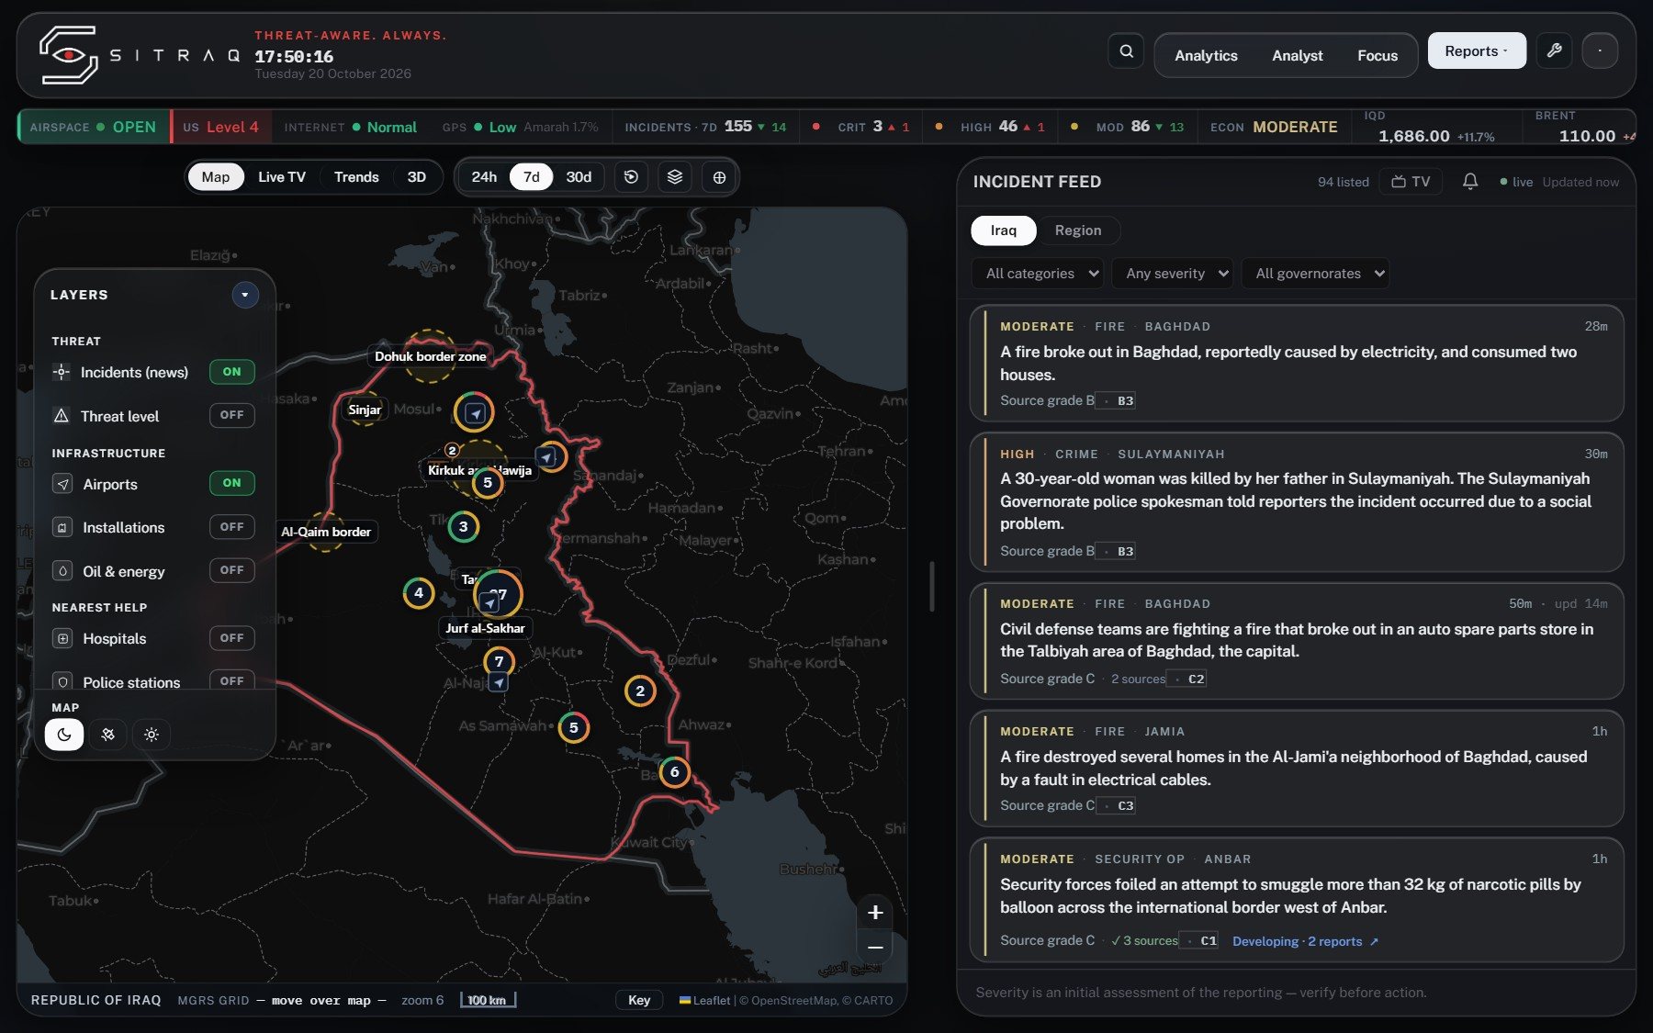Viewport: 1653px width, 1033px height.
Task: Select the 30d time range
Action: 579,177
